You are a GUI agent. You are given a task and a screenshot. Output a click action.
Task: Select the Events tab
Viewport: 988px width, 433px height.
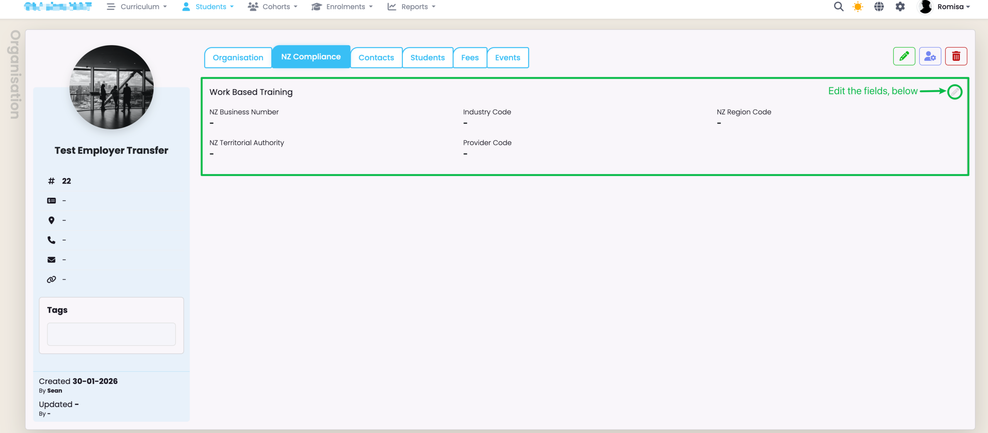[x=508, y=57]
